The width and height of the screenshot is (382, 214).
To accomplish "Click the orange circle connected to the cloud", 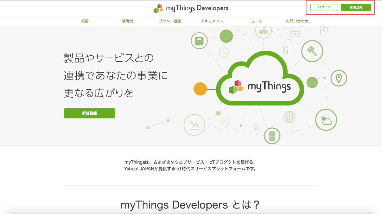I will 200,89.
